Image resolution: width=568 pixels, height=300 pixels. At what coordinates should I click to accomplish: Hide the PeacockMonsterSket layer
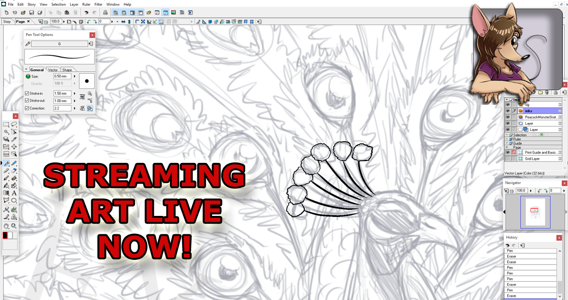[508, 117]
